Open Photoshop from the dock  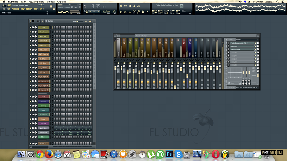[169, 154]
